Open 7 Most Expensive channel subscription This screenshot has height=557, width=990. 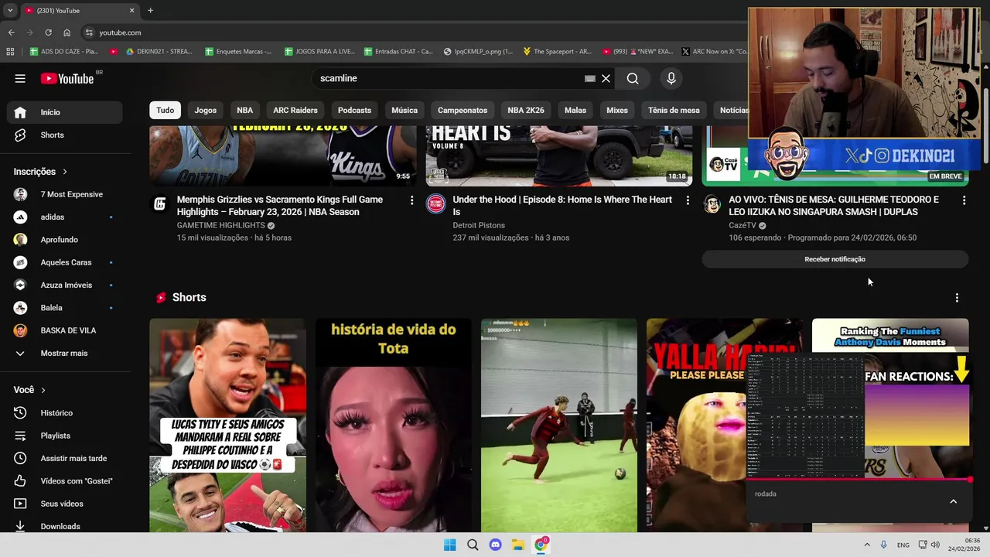click(x=65, y=194)
